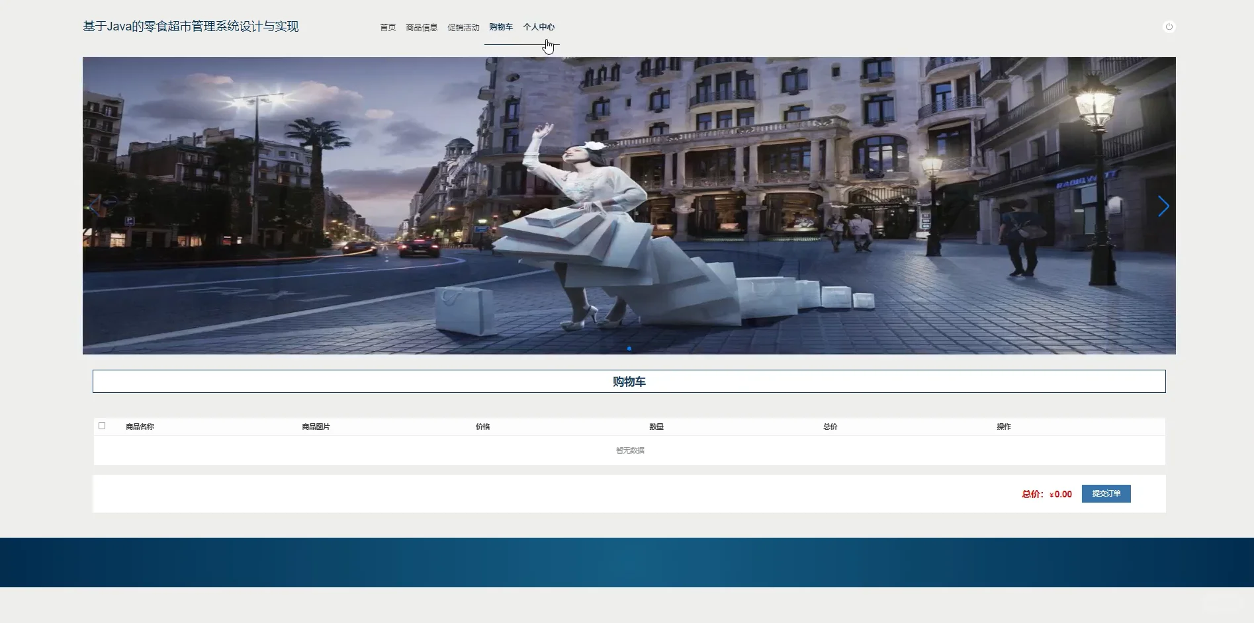Screen dimensions: 1254x623
Task: Click the 购物车 section heading bar
Action: [x=629, y=382]
